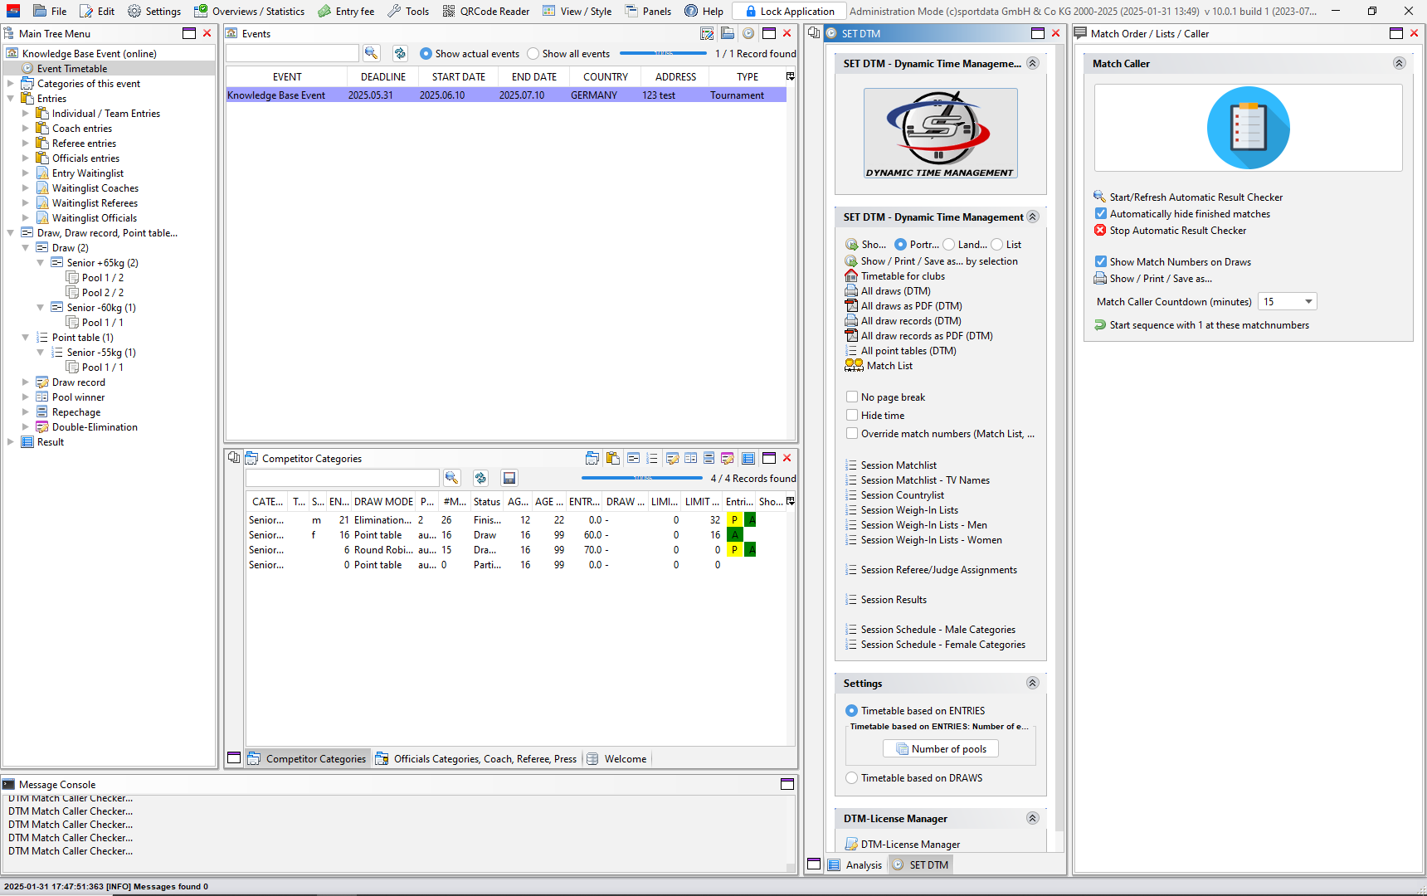Click search icon in Competitor Categories panel
The height and width of the screenshot is (896, 1427).
[x=451, y=478]
